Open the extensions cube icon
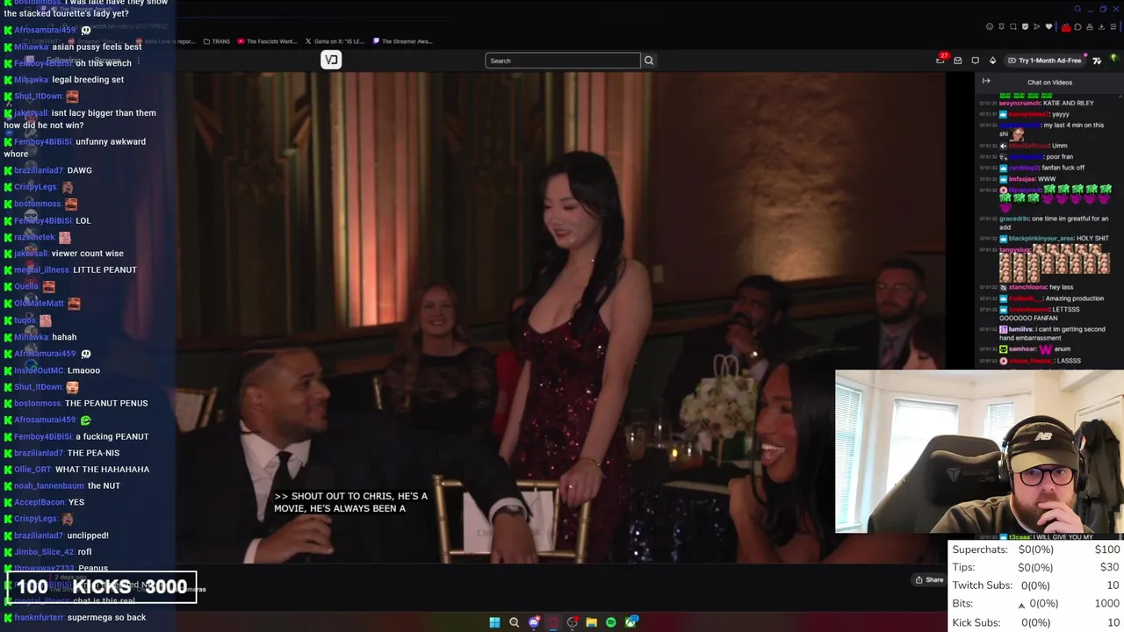This screenshot has height=632, width=1124. tap(1077, 26)
